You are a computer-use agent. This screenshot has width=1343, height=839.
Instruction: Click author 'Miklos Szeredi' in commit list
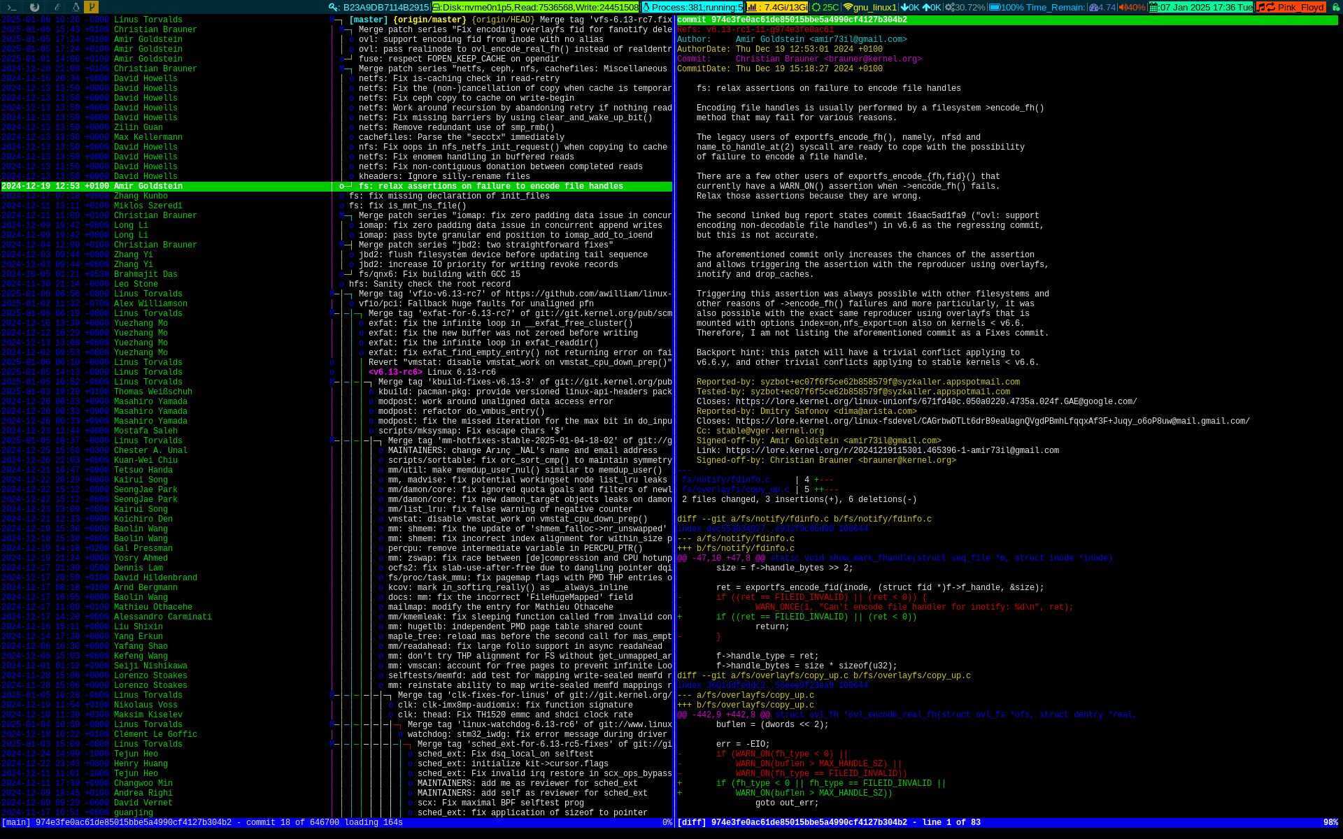tap(148, 206)
